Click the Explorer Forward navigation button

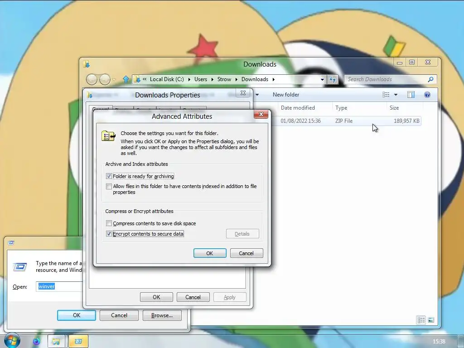point(105,79)
